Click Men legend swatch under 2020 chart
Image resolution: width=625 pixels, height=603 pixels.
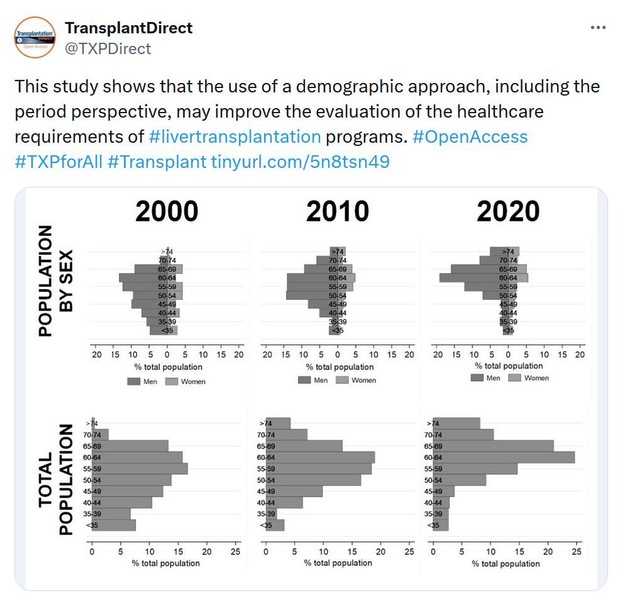477,378
